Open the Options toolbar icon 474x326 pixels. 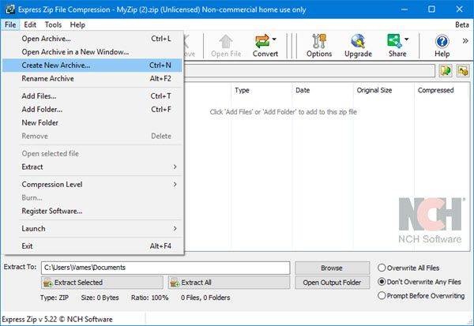[x=319, y=46]
